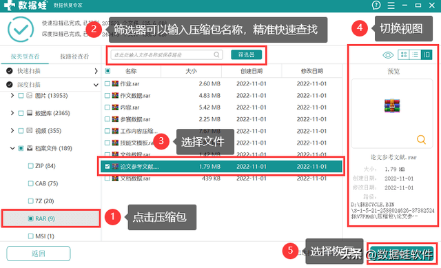Screen dimensions: 441x268
Task: Check the 作文数据.rar checkbox
Action: (107, 96)
